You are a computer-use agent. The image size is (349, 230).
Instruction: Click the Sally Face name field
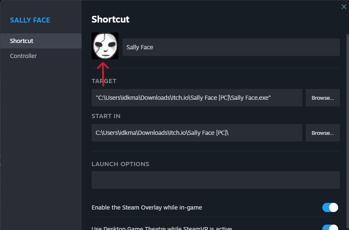point(231,47)
